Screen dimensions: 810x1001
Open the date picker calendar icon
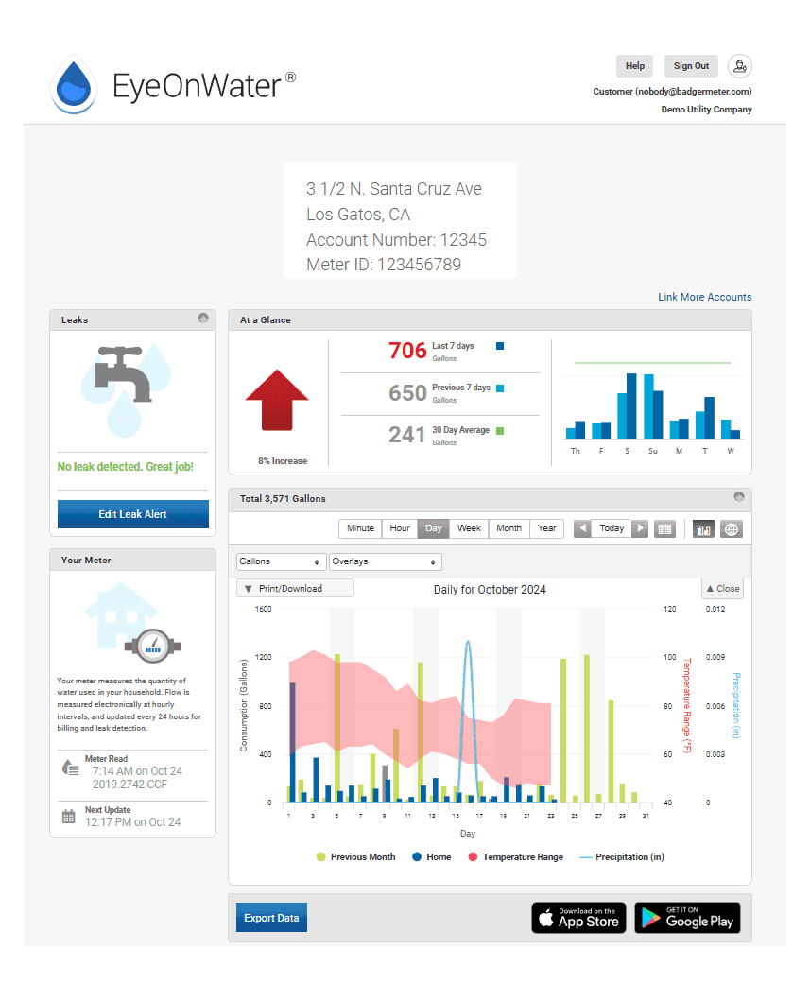click(x=664, y=529)
